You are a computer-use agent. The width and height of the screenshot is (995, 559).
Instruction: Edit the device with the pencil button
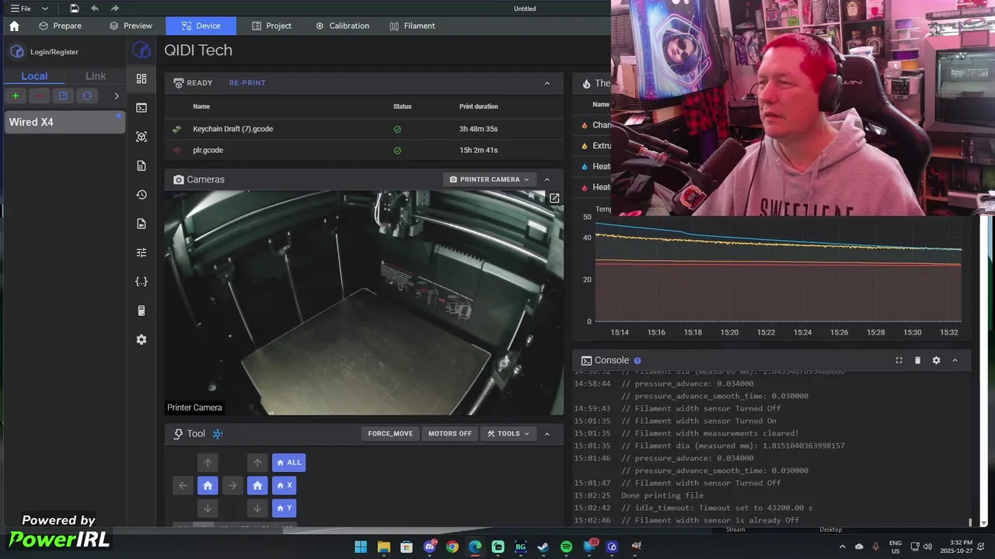point(63,95)
